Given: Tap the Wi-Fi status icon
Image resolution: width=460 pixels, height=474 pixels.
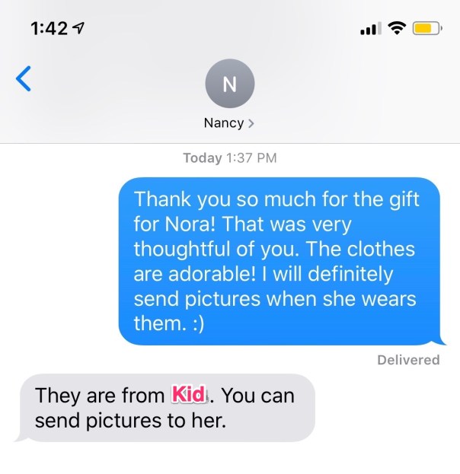Looking at the screenshot, I should pos(397,28).
